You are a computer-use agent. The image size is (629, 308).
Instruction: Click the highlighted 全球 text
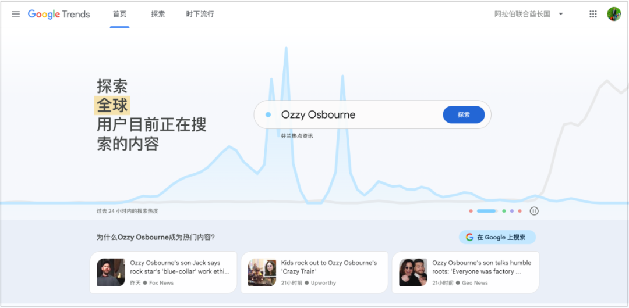(x=112, y=105)
